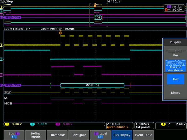187x140 pixels.
Task: Open the Define Inputs menu
Action: tap(36, 135)
